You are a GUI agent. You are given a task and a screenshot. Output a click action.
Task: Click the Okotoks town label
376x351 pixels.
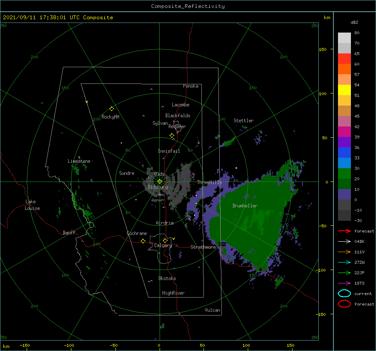click(167, 278)
